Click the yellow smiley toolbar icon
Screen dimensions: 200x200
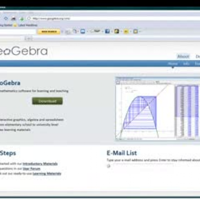[126, 32]
